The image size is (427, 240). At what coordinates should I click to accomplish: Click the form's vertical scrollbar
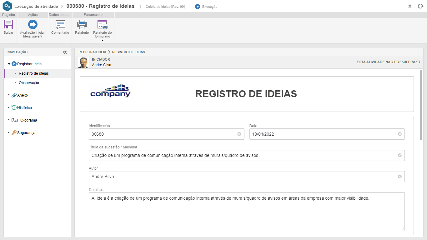(421, 105)
